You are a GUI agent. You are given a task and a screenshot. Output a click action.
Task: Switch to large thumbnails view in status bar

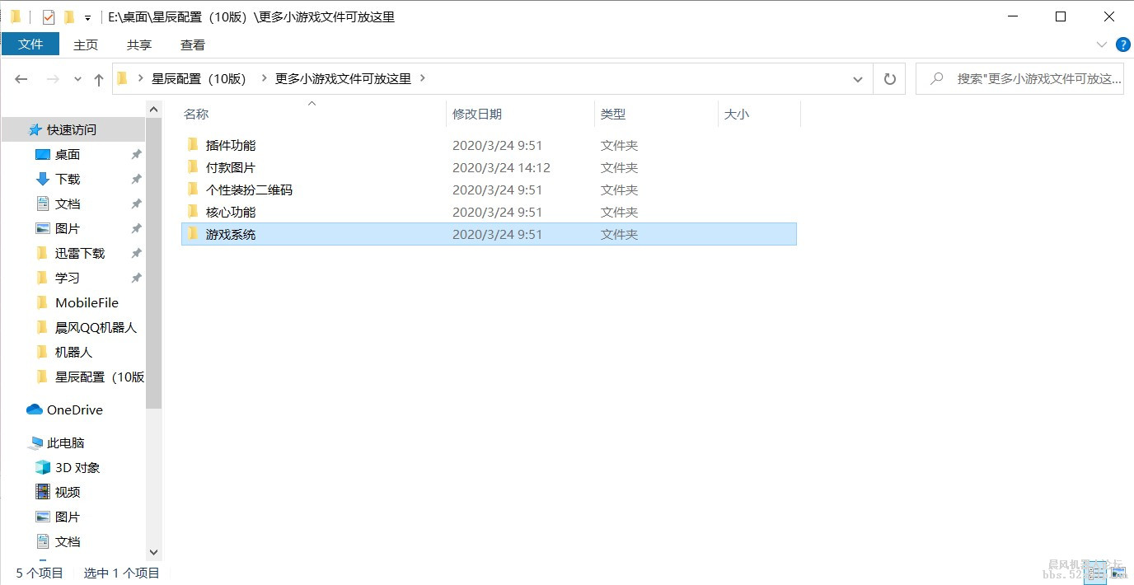1118,572
